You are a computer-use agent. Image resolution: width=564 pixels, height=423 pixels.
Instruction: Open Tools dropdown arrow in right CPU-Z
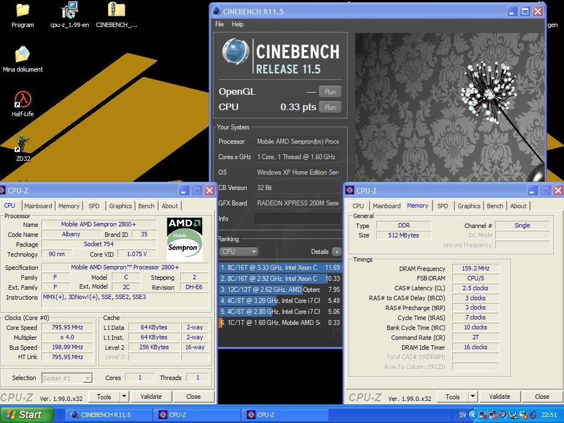pos(473,397)
